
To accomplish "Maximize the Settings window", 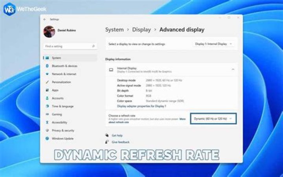I will pyautogui.click(x=229, y=18).
